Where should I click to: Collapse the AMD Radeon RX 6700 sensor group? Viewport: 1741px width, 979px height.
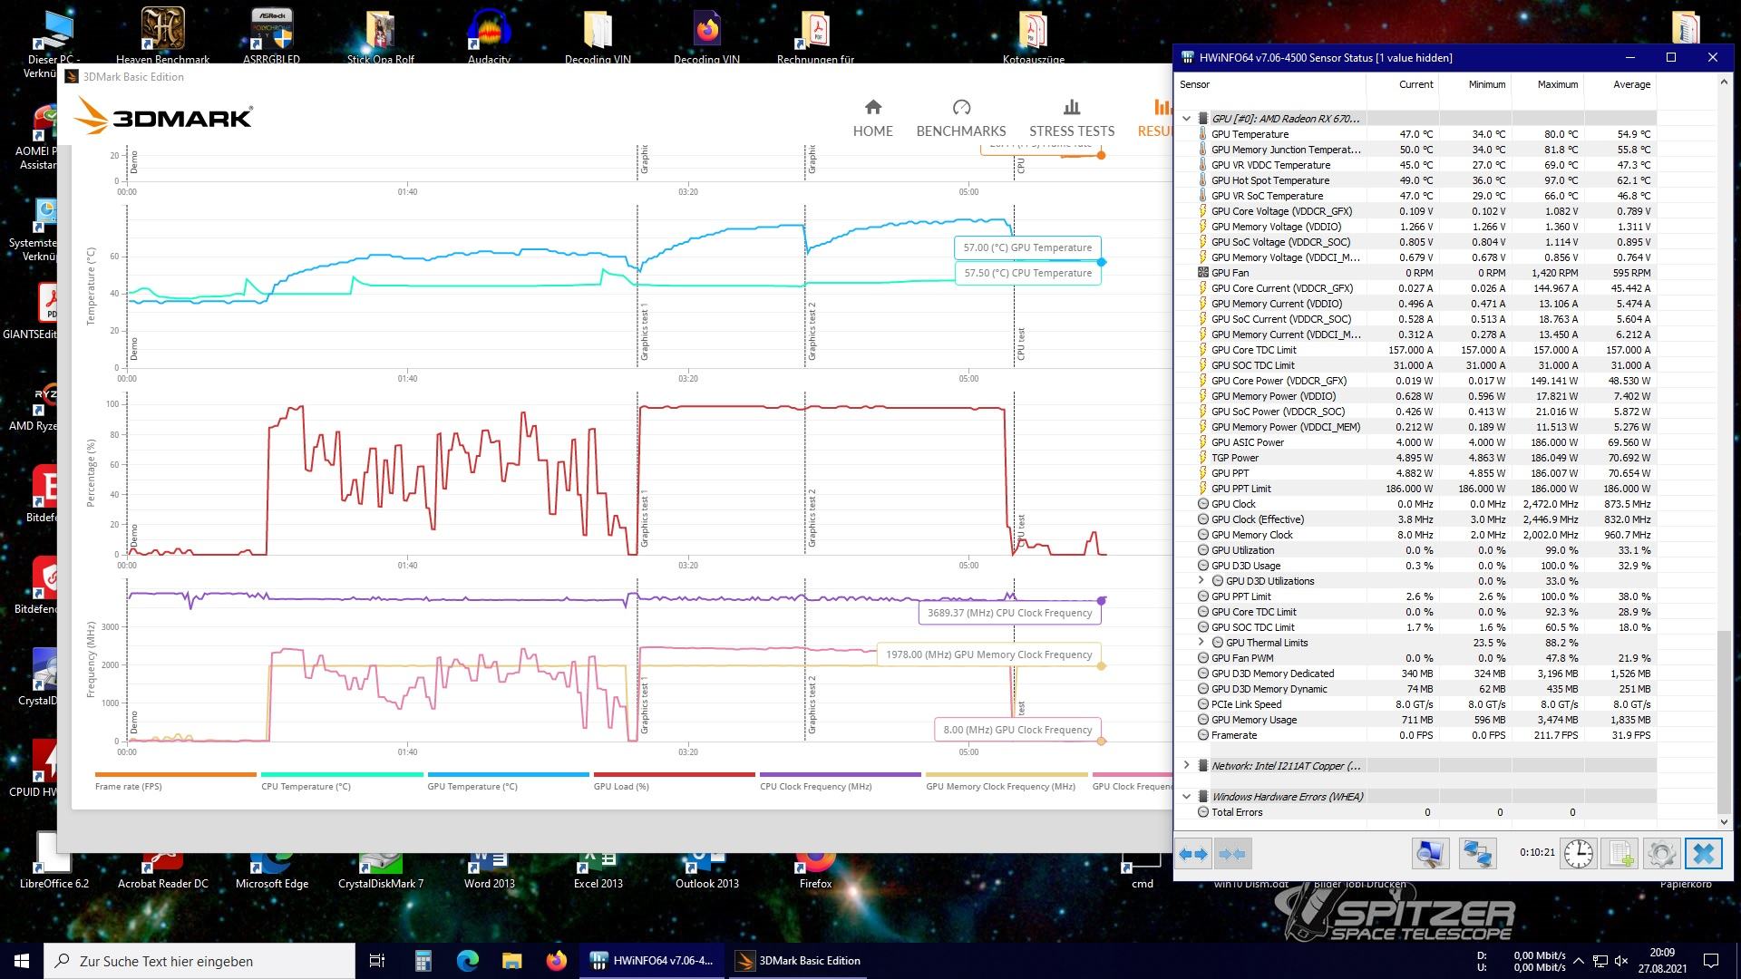[x=1186, y=119]
